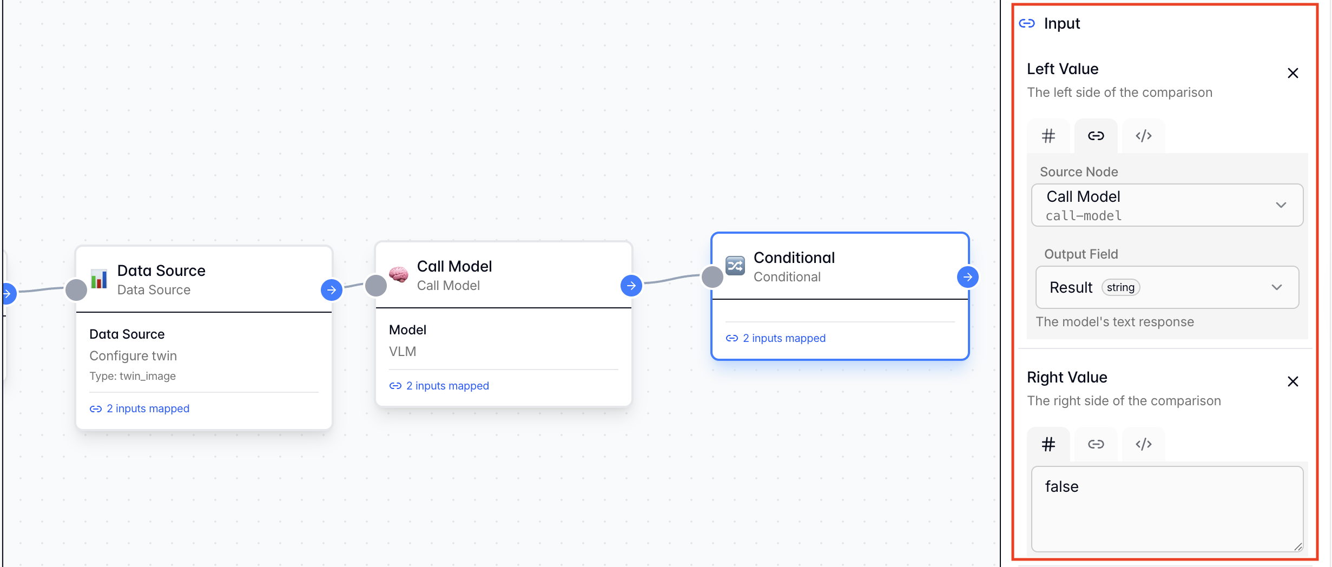Click the Right Value text field containing false
The width and height of the screenshot is (1332, 567).
pyautogui.click(x=1167, y=509)
